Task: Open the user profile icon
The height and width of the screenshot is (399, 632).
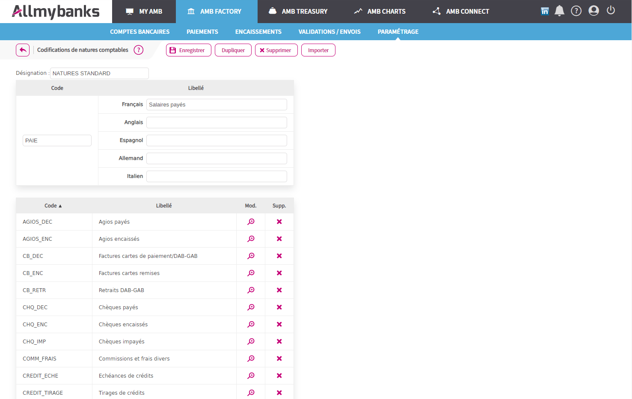Action: click(593, 11)
